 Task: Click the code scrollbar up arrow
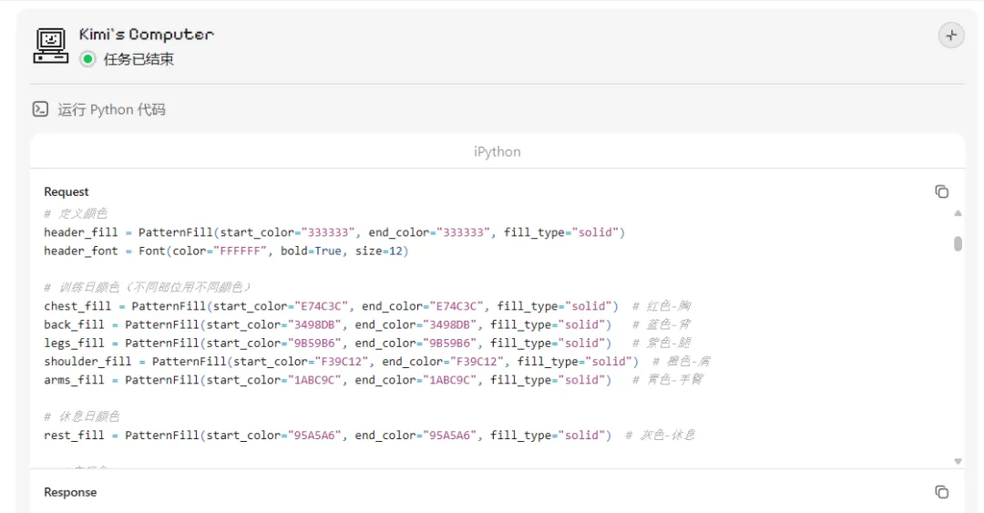pos(958,213)
